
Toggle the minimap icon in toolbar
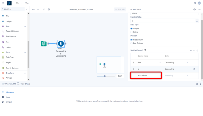click(49, 10)
